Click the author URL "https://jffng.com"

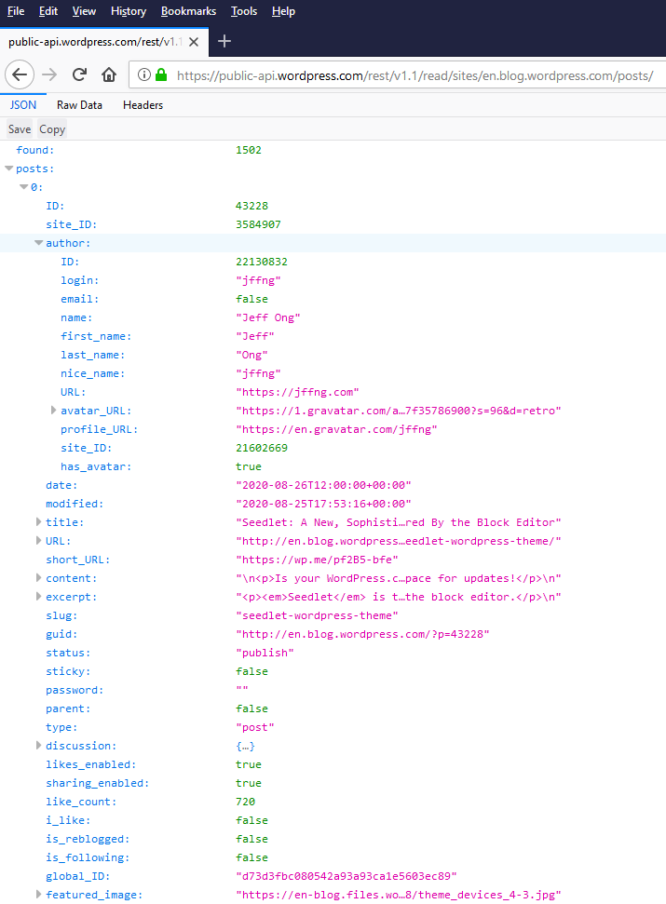coord(297,392)
